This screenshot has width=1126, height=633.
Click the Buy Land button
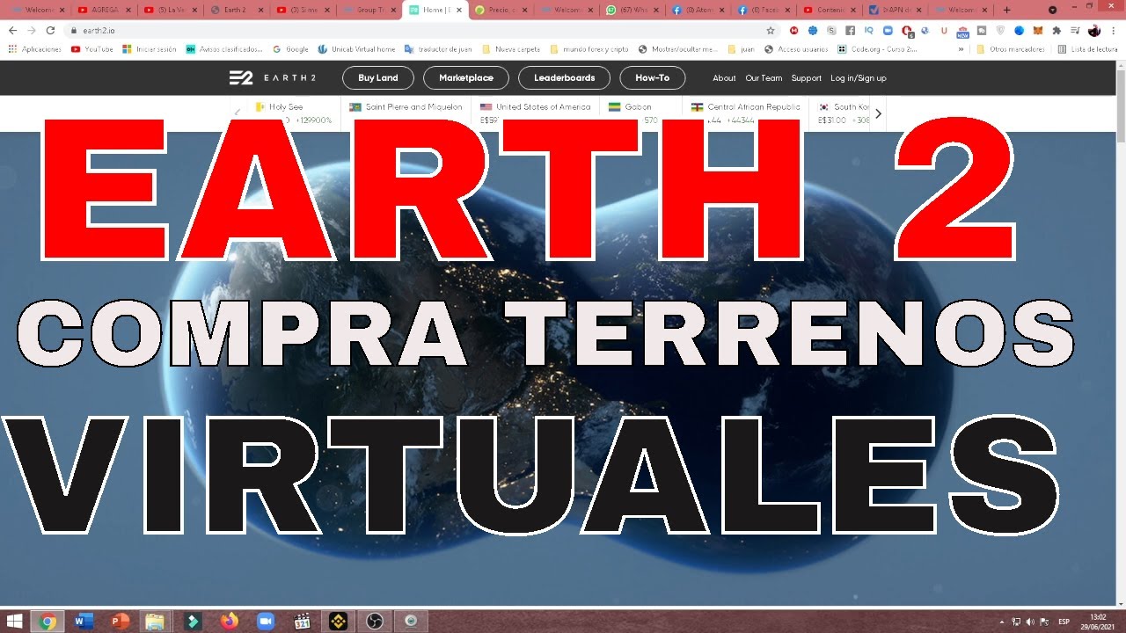click(x=378, y=77)
